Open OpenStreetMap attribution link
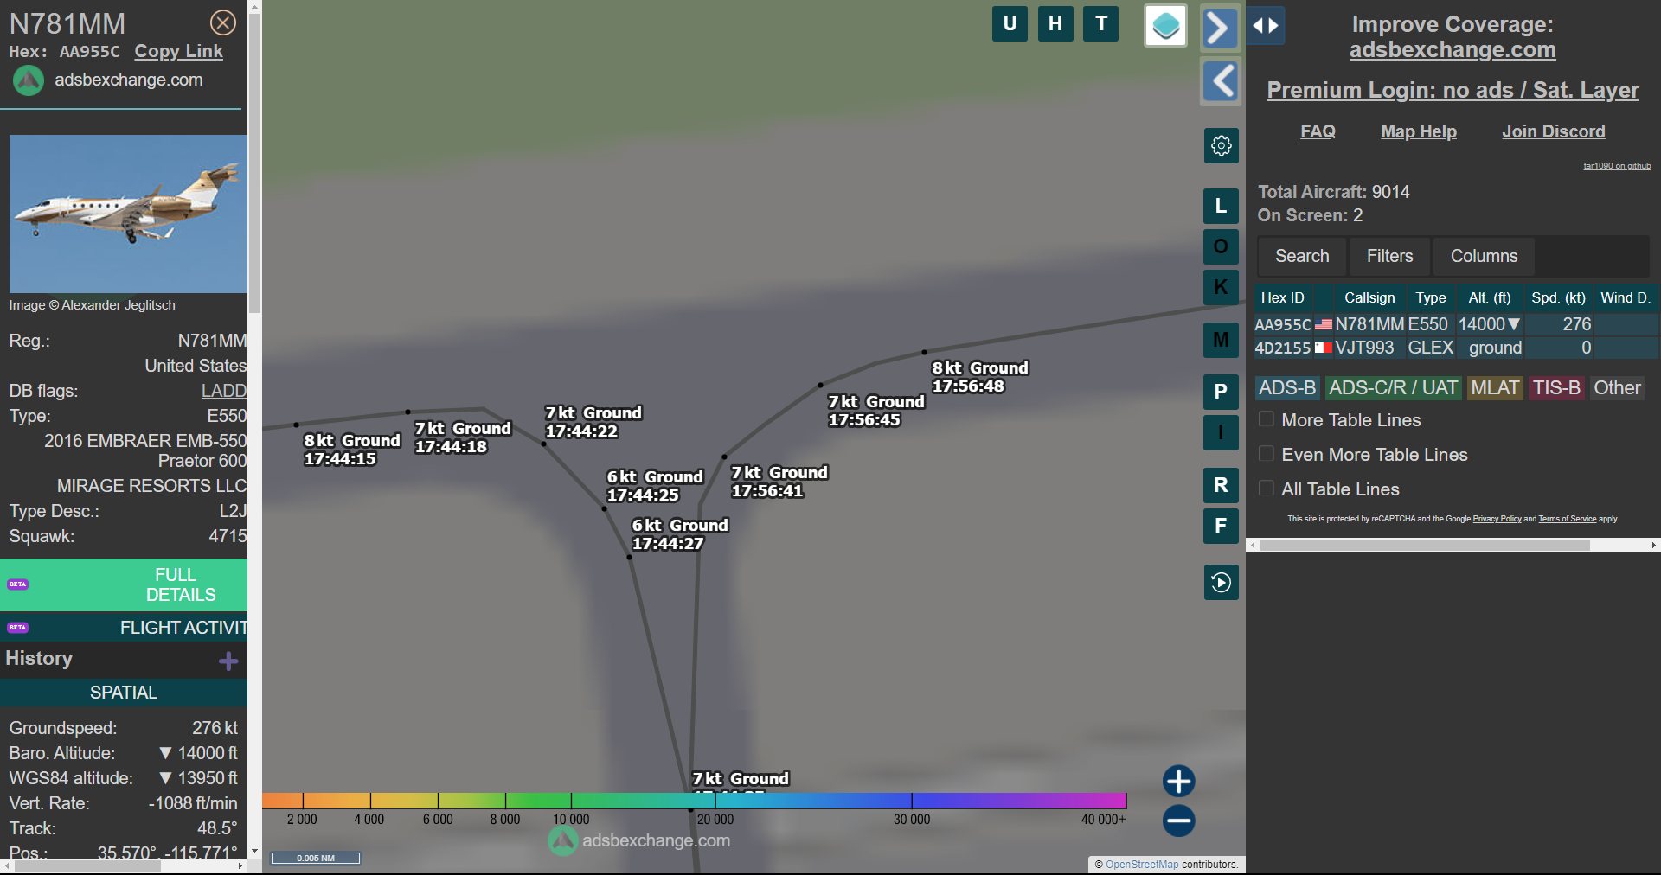Image resolution: width=1661 pixels, height=875 pixels. pyautogui.click(x=1142, y=865)
